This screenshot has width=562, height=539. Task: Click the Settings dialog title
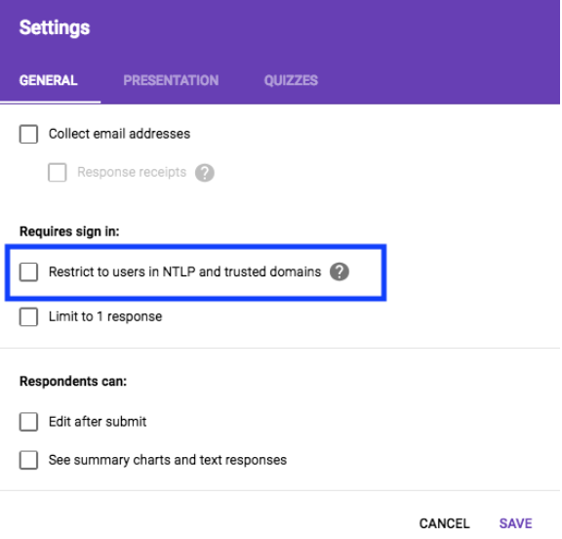tap(55, 27)
